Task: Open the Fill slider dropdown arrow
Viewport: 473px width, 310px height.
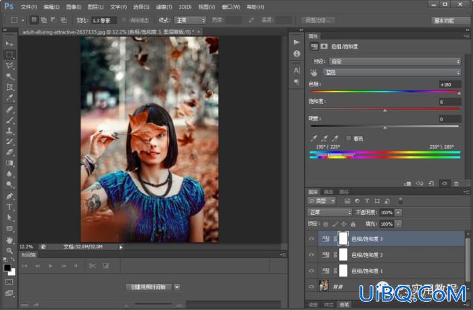Action: tap(399, 224)
